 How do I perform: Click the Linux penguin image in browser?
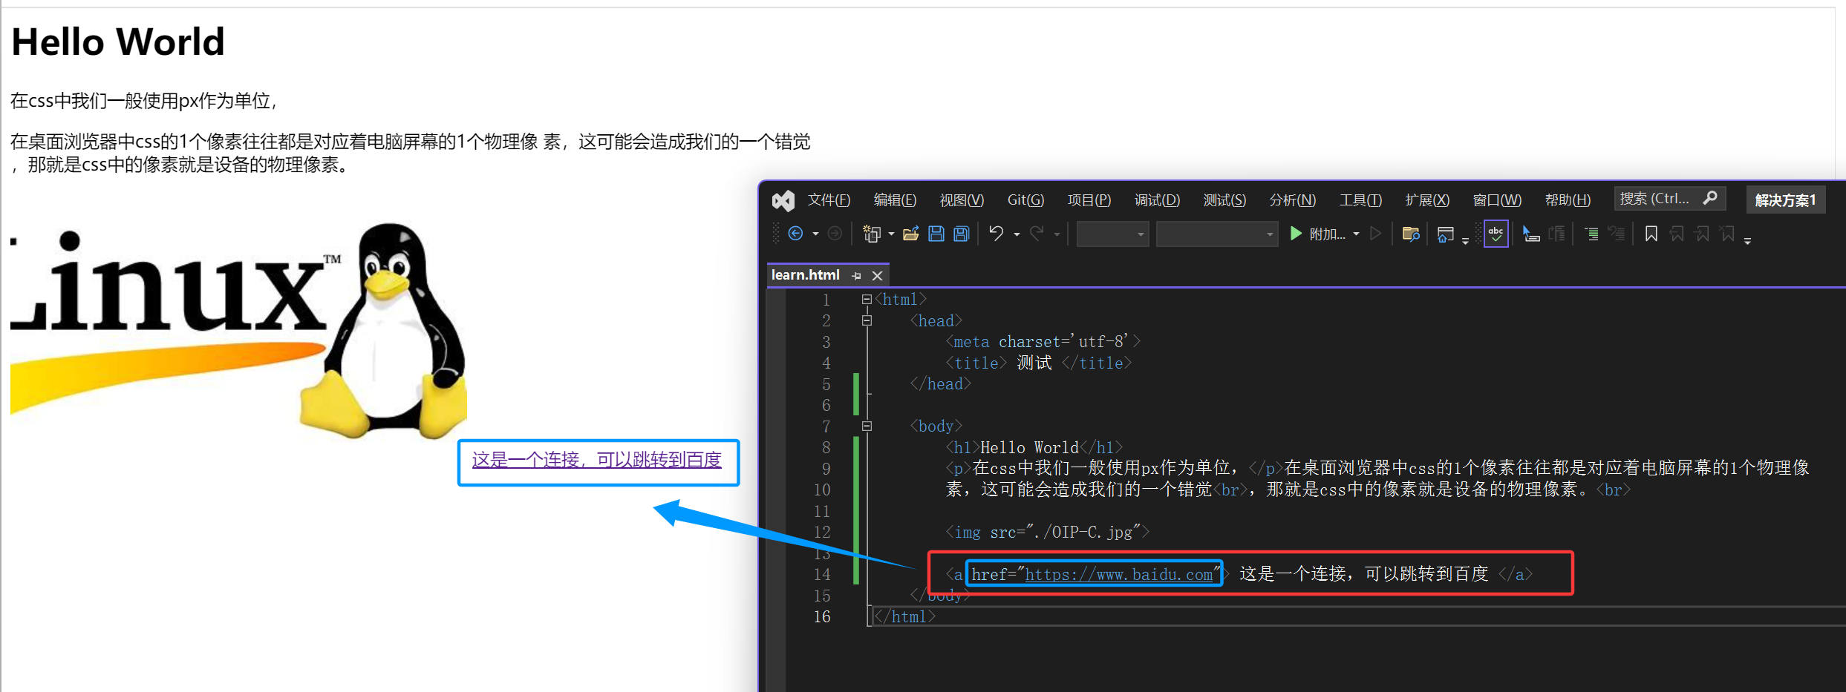pyautogui.click(x=238, y=330)
